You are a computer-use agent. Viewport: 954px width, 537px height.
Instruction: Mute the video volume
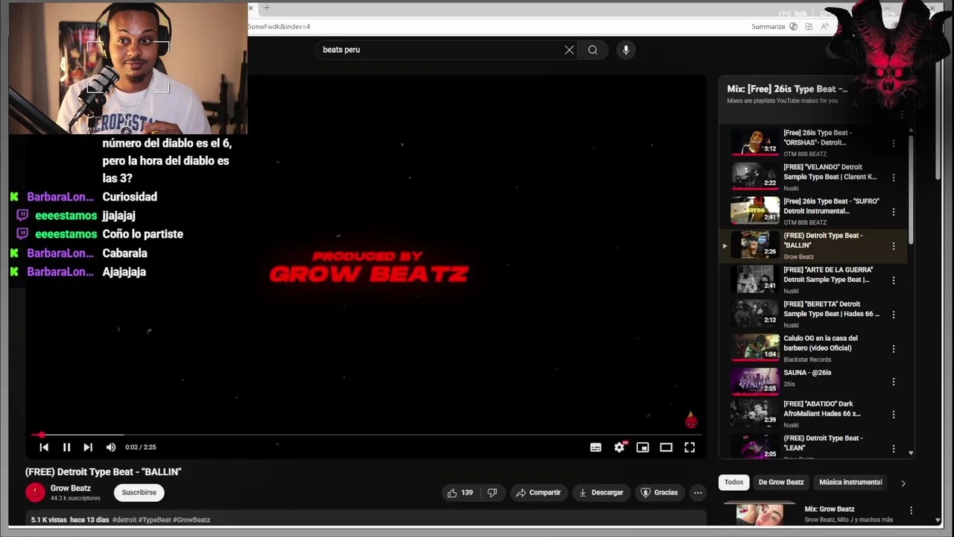[111, 447]
